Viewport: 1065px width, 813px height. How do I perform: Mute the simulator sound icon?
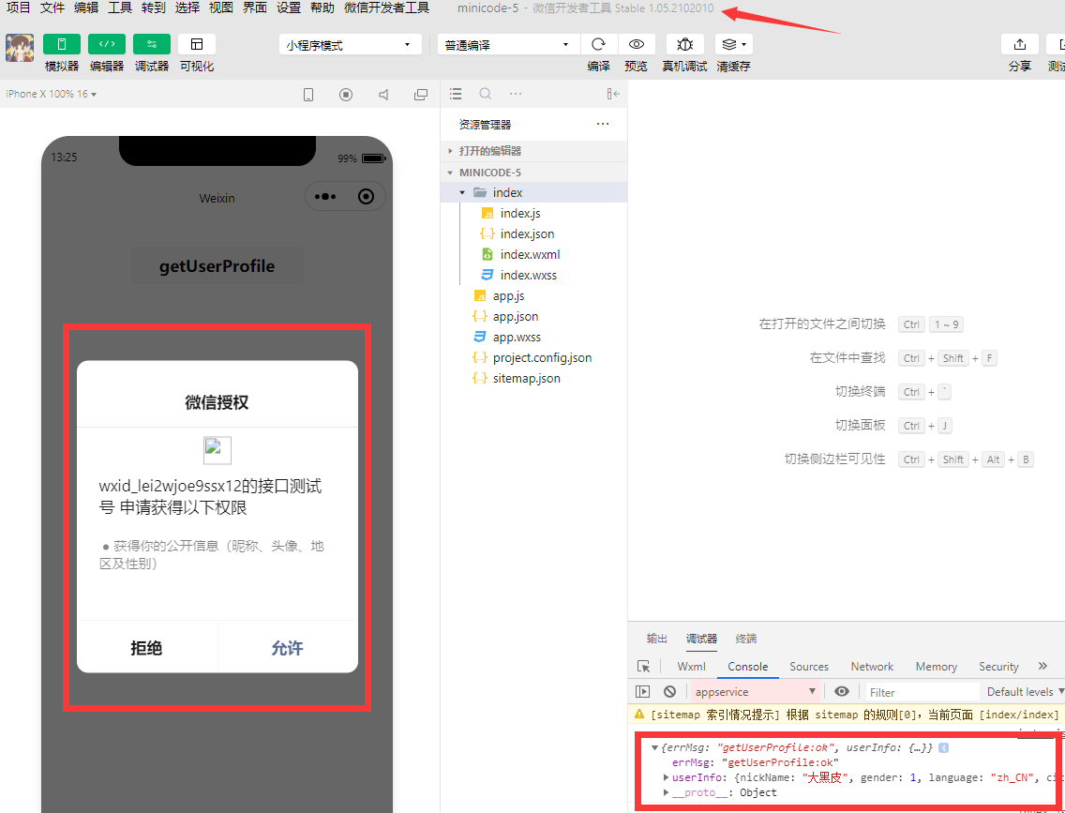point(383,95)
